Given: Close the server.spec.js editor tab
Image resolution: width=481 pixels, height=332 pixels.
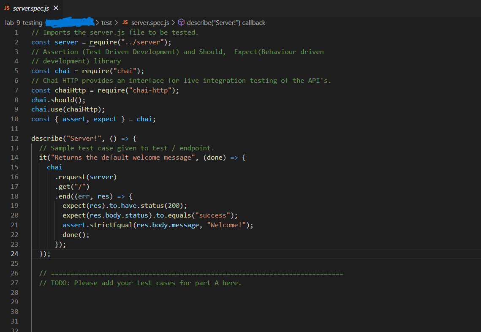Looking at the screenshot, I should [55, 7].
